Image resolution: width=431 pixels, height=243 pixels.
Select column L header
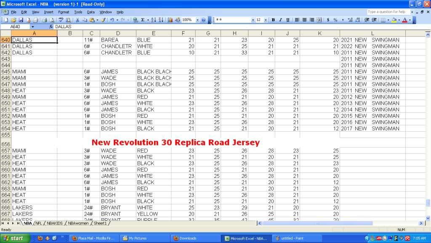click(372, 33)
